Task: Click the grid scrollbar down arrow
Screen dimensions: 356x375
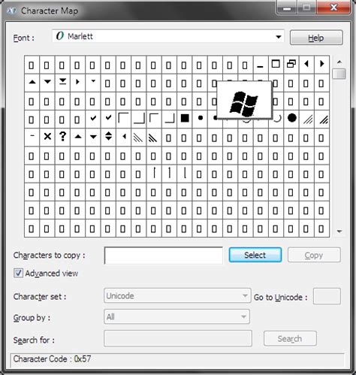Action: click(x=339, y=231)
